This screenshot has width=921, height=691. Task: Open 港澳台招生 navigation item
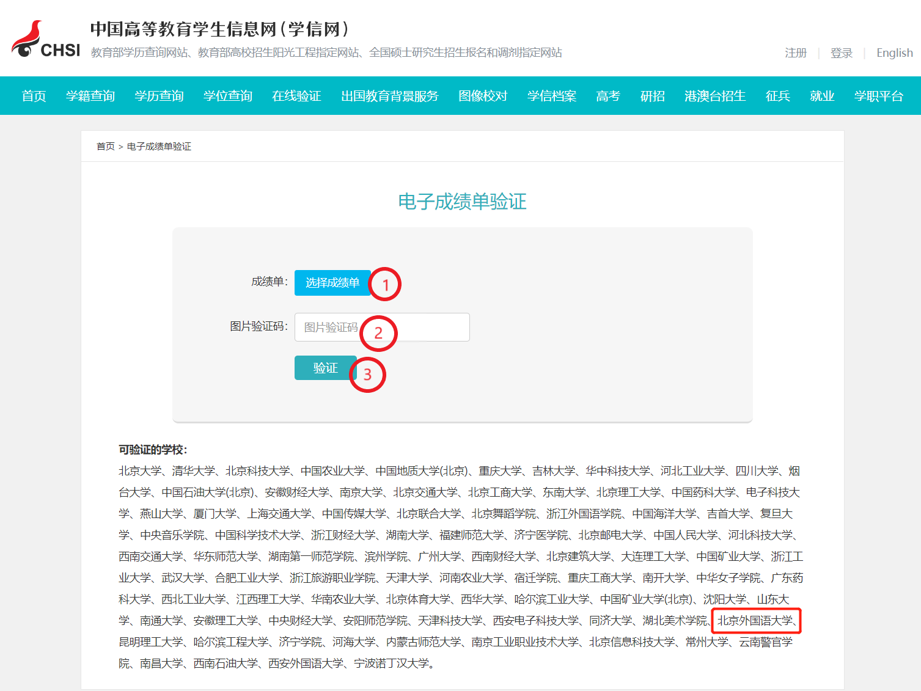715,96
